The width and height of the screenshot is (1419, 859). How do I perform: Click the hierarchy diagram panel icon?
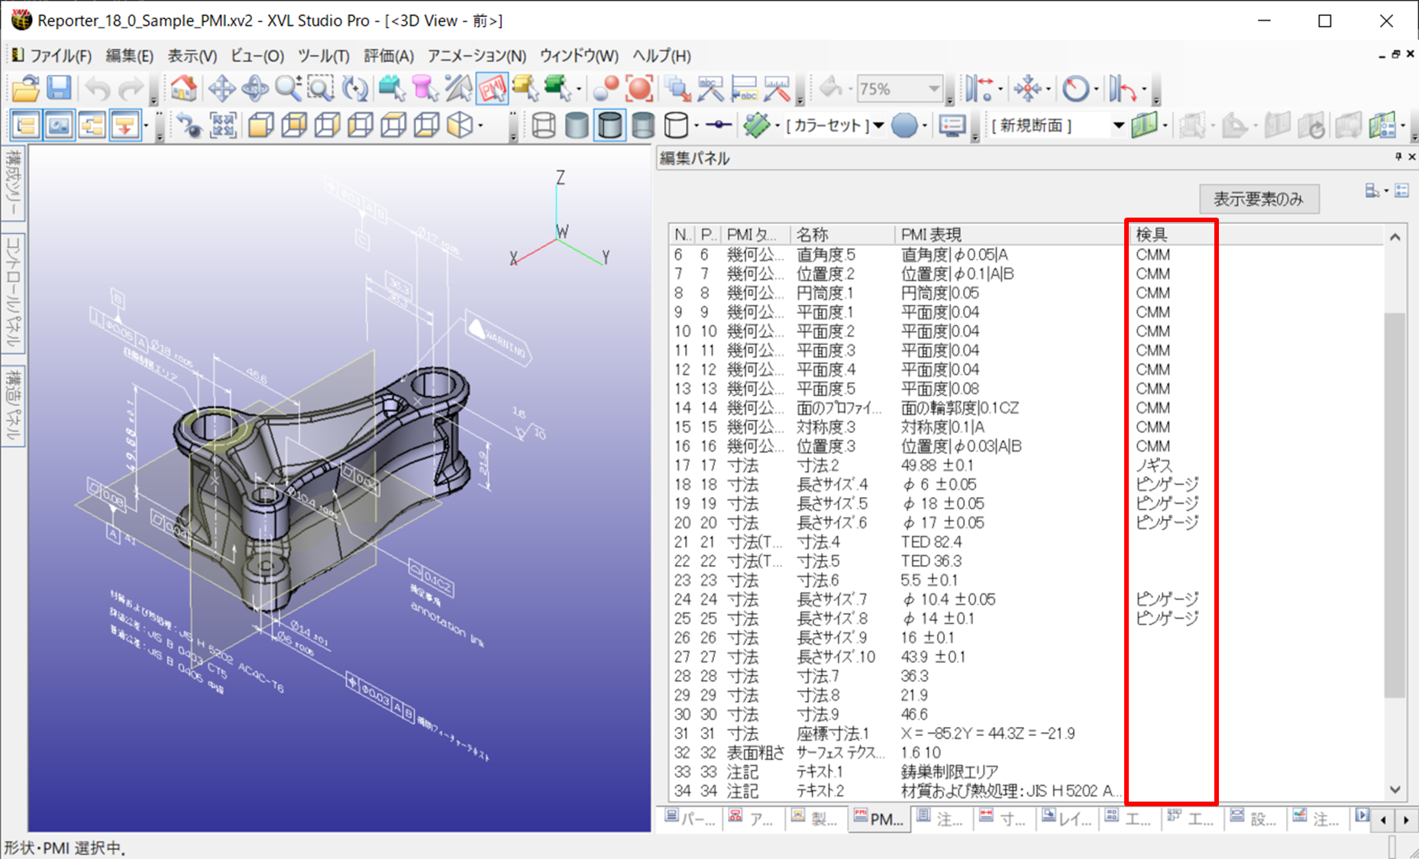(x=92, y=125)
